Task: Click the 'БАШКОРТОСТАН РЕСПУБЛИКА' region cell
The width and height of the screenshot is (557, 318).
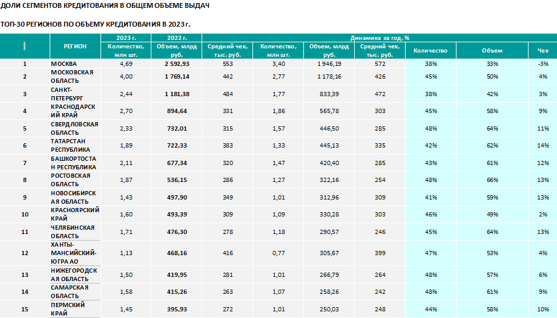Action: [x=75, y=163]
